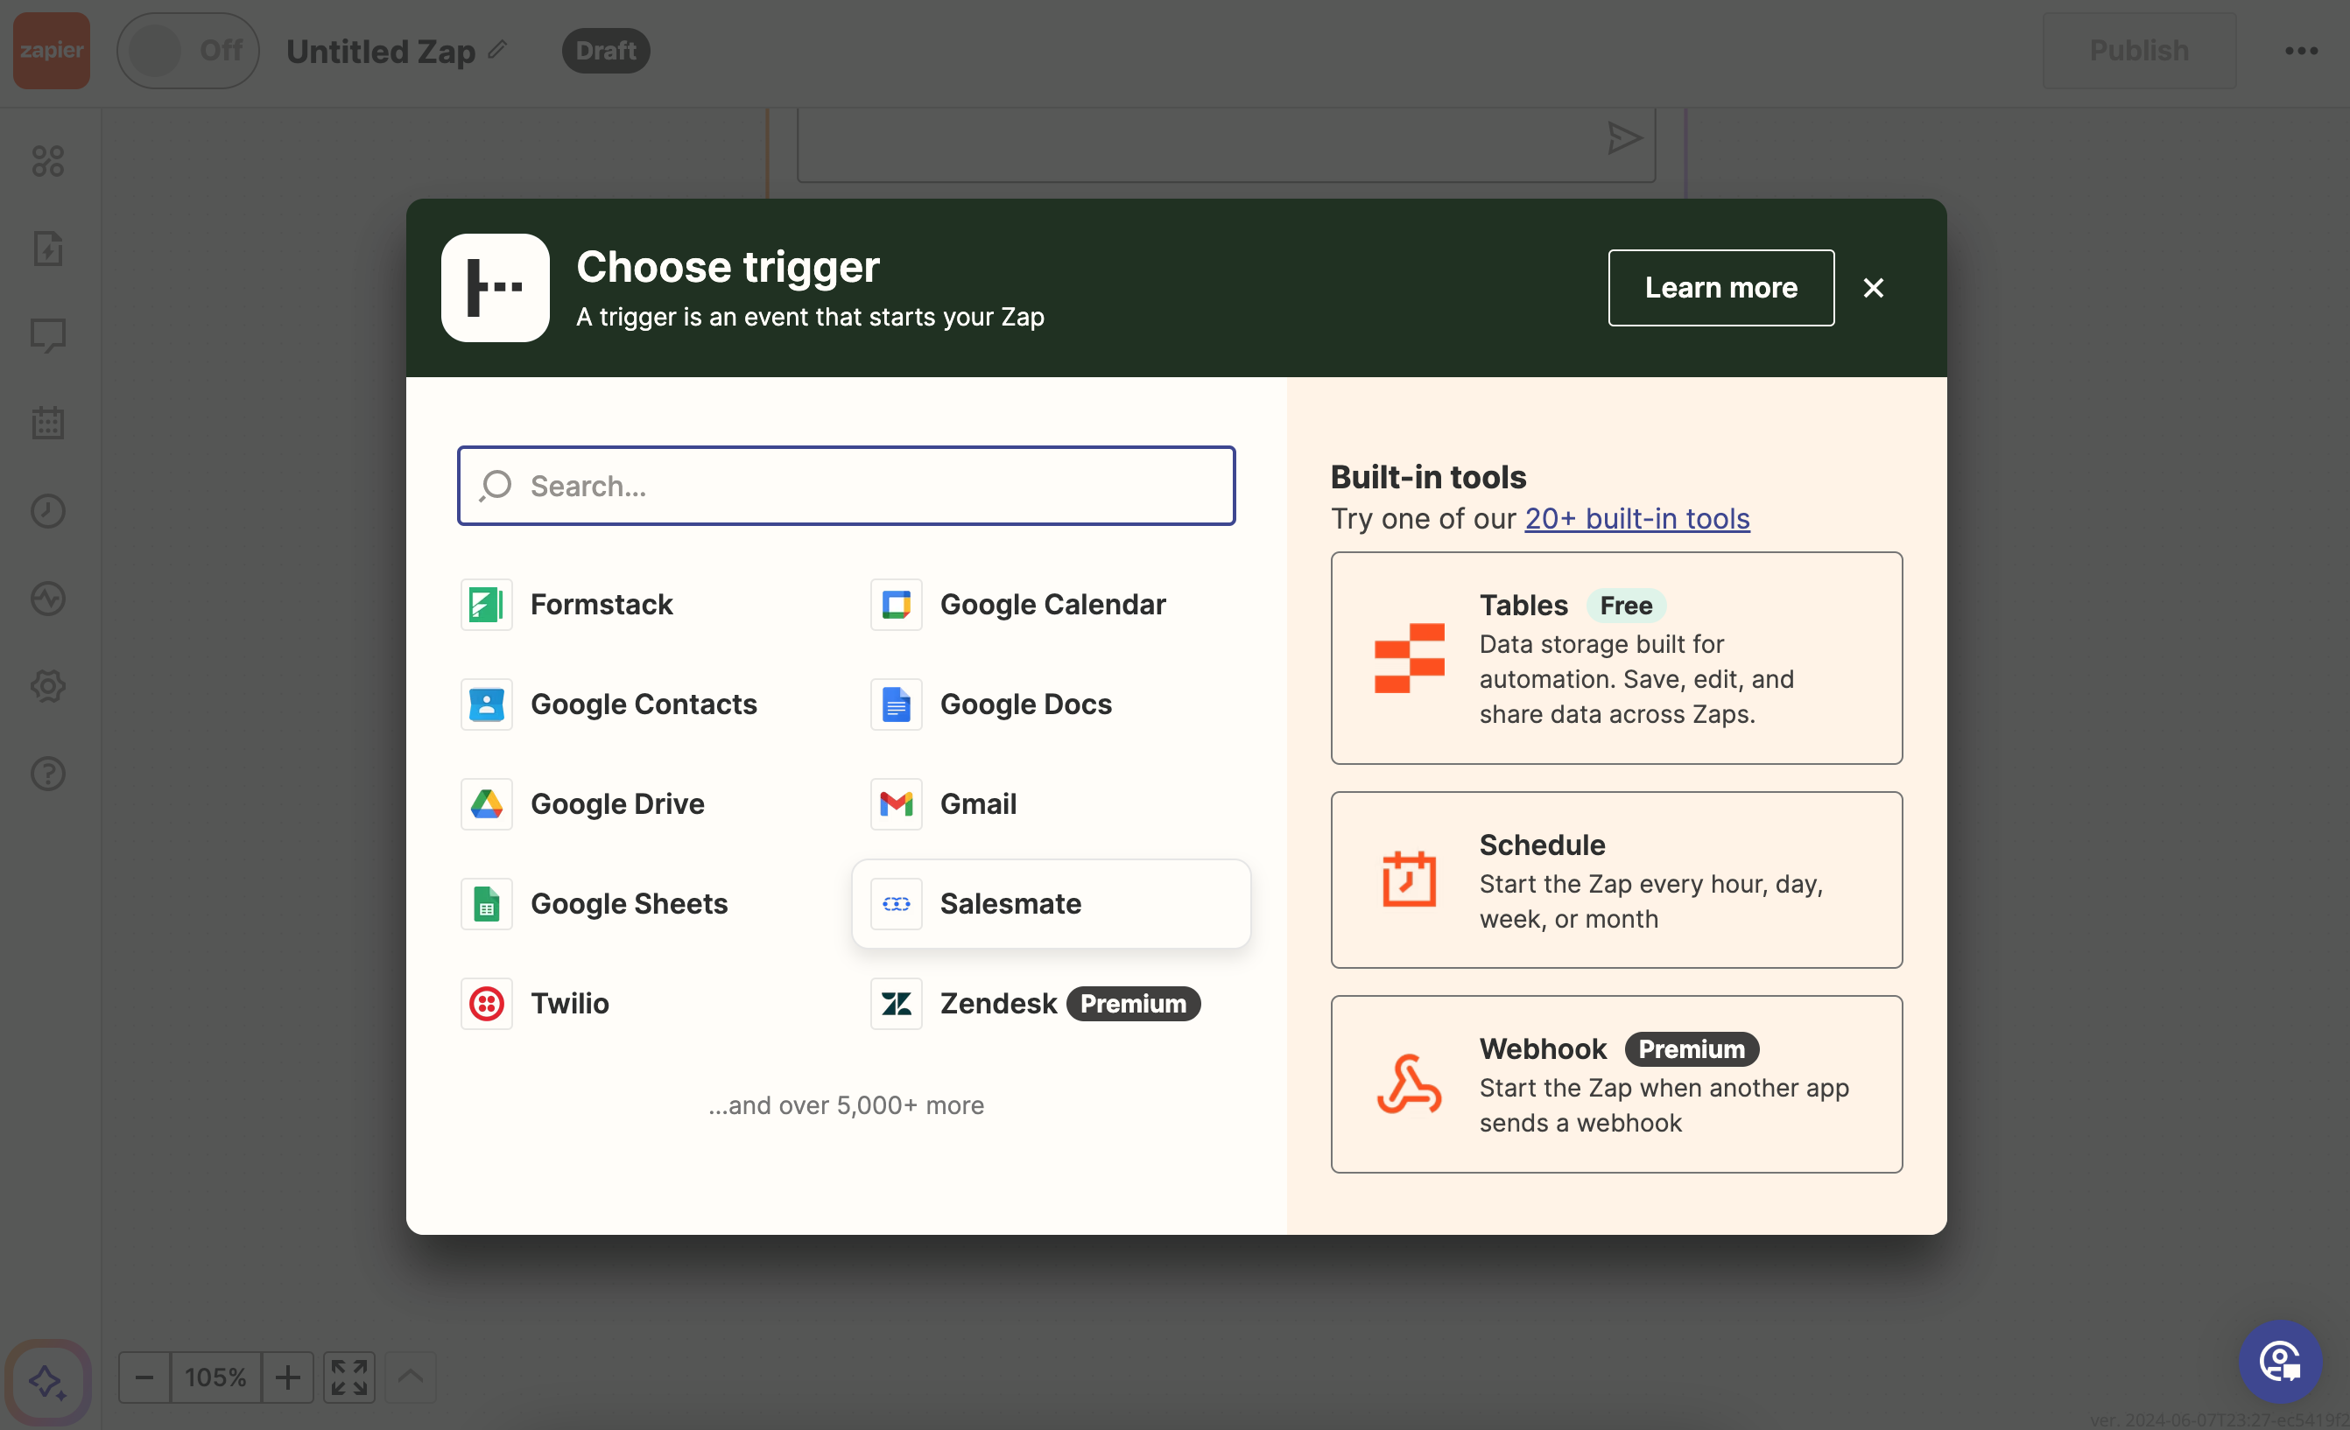Image resolution: width=2350 pixels, height=1430 pixels.
Task: Choose the Twilio trigger app
Action: pyautogui.click(x=568, y=1003)
